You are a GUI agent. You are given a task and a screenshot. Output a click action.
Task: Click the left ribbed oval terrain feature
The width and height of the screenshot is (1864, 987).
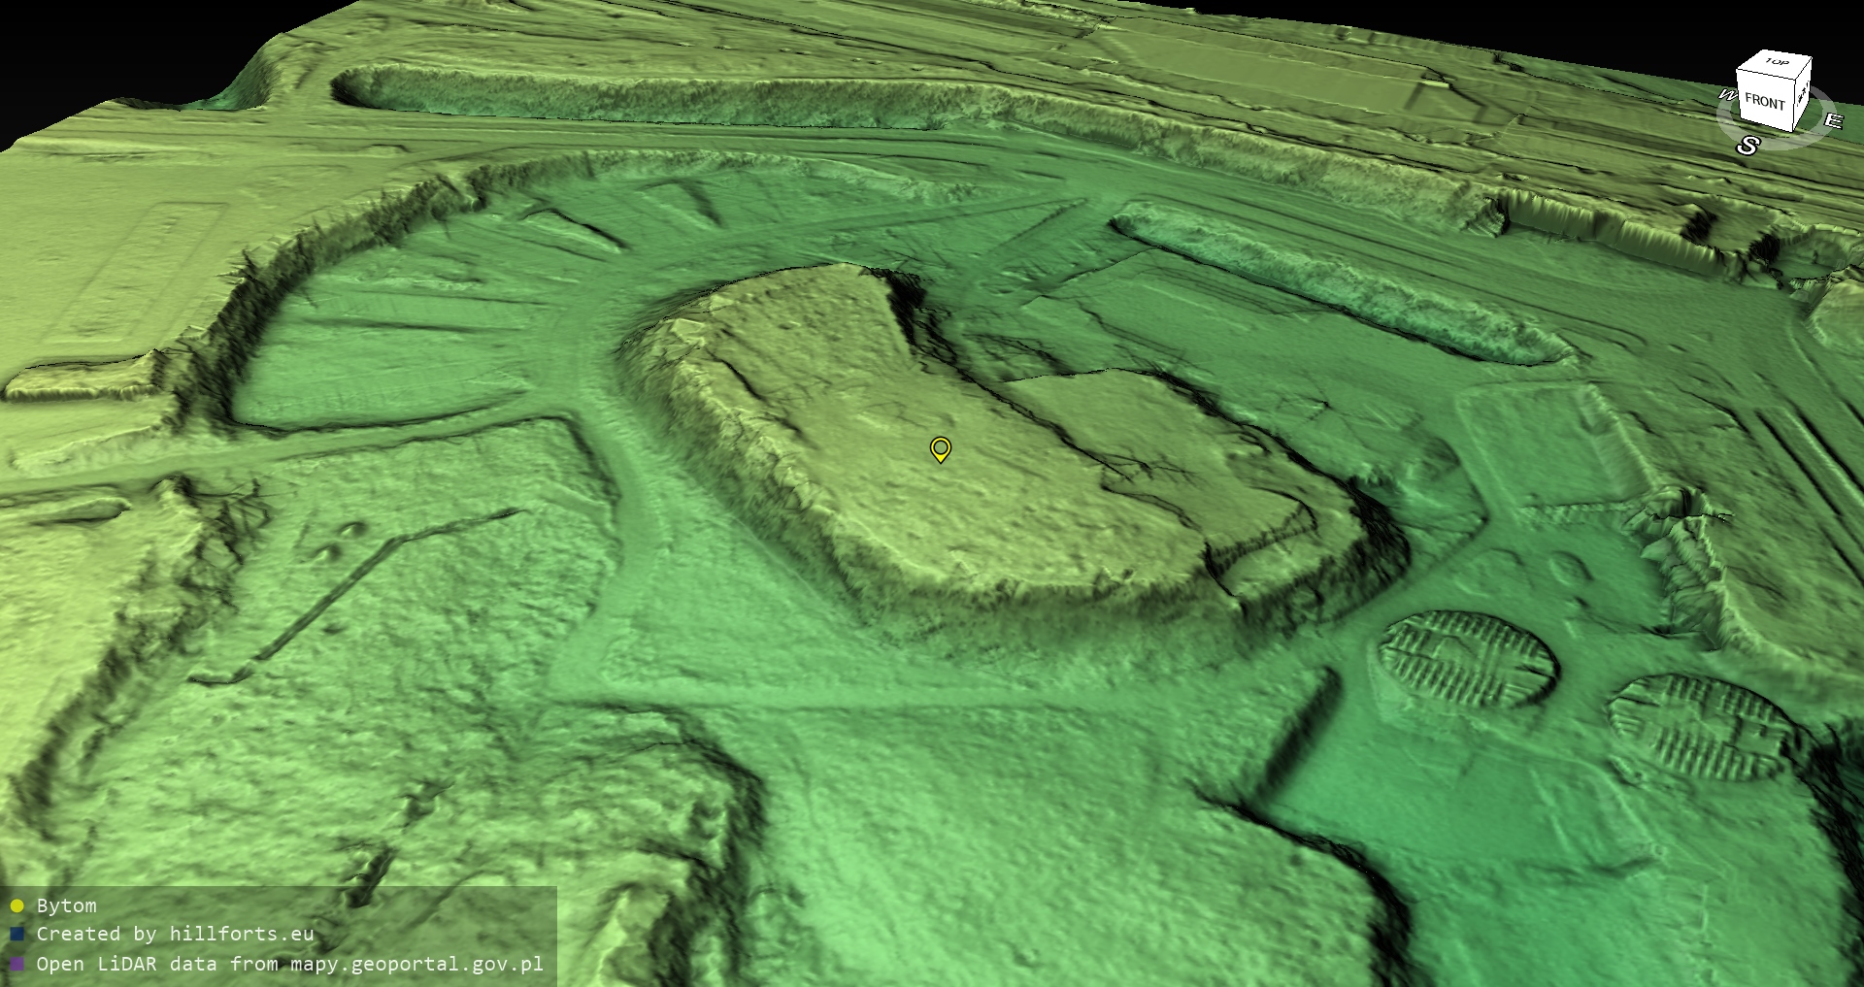[x=1466, y=660]
